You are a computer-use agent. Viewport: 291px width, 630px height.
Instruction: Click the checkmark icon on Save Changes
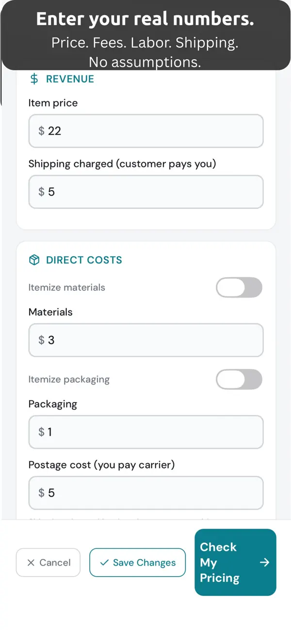(x=104, y=563)
